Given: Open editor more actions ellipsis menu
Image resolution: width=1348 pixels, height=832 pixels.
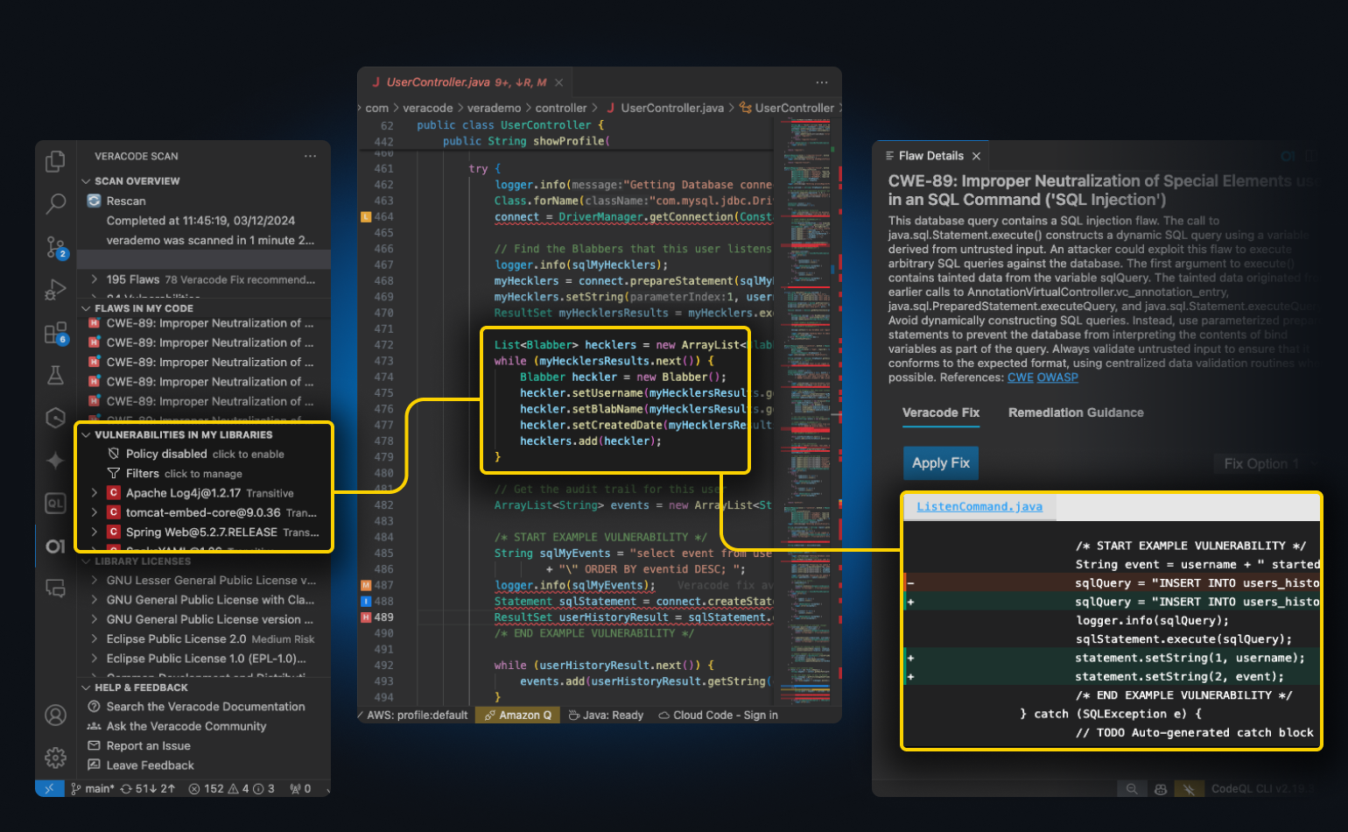Looking at the screenshot, I should (821, 82).
